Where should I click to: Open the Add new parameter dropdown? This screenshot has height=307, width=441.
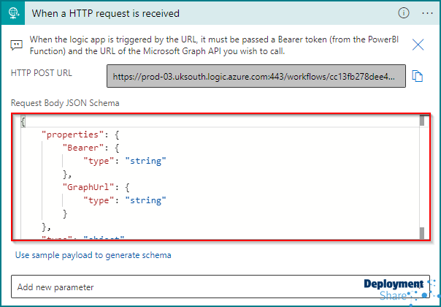(220, 287)
